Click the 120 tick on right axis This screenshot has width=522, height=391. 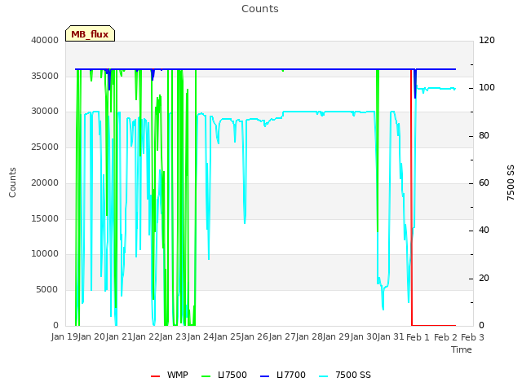pyautogui.click(x=487, y=40)
